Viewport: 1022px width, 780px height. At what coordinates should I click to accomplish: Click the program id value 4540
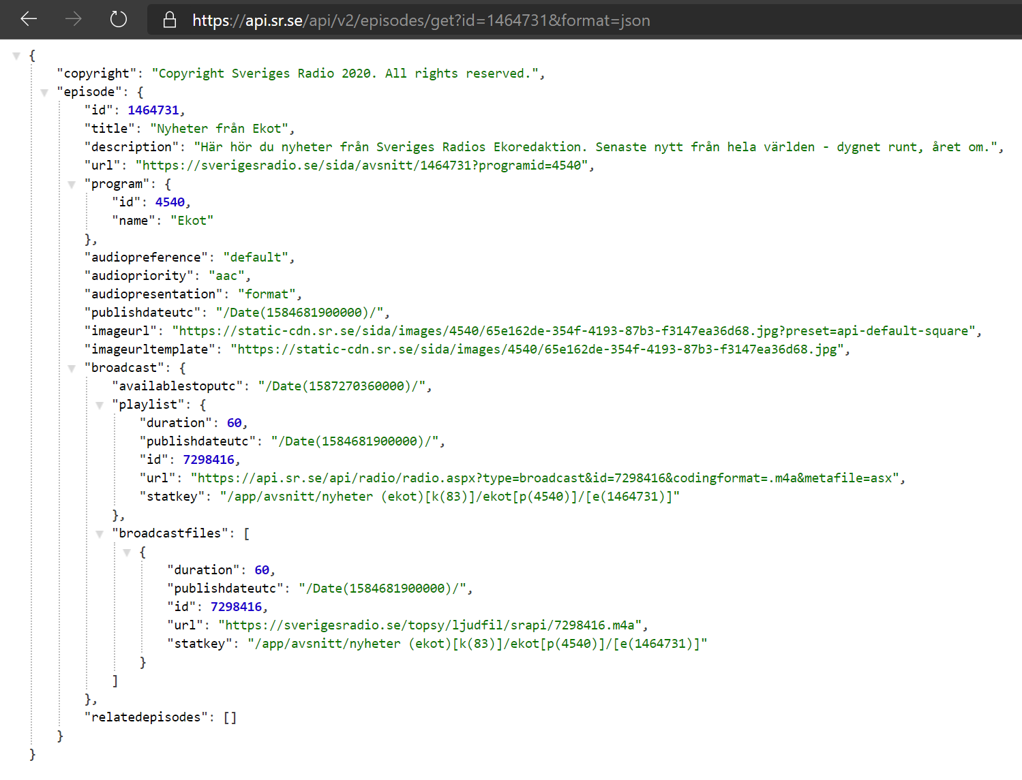click(x=170, y=202)
